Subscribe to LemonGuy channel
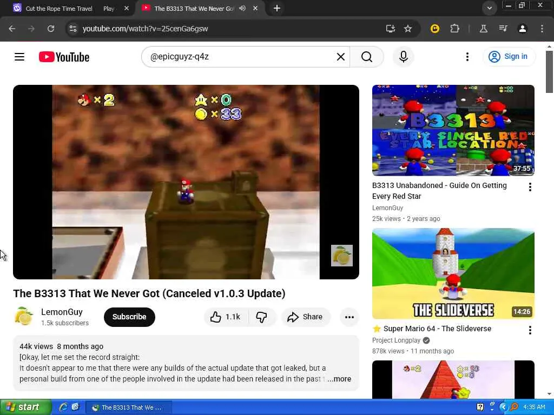 tap(129, 317)
